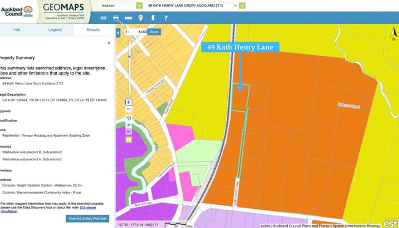Click the print map icon
This screenshot has height=228, width=399.
click(x=116, y=18)
